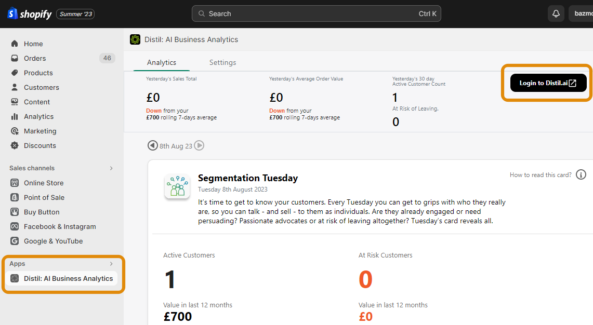This screenshot has height=325, width=593.
Task: Click the orange 0 at-risk count
Action: [365, 280]
